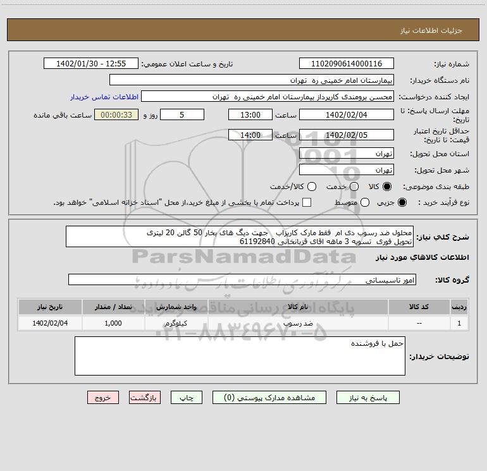Click the کیلوگرم unit cell
The width and height of the screenshot is (487, 471).
(x=176, y=323)
